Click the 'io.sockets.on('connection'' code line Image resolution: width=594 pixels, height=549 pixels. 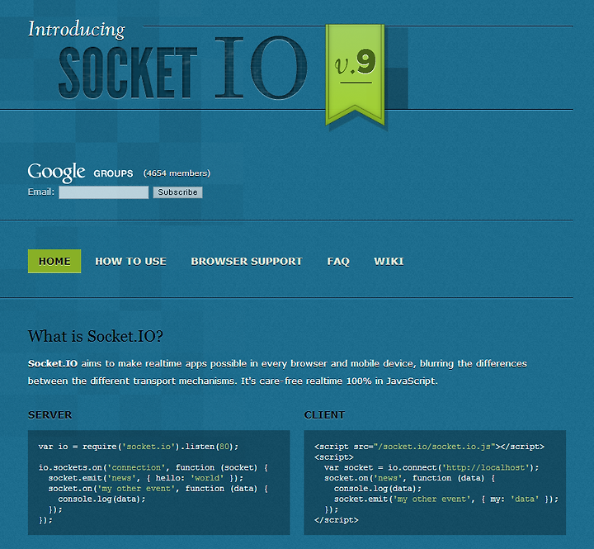click(153, 467)
